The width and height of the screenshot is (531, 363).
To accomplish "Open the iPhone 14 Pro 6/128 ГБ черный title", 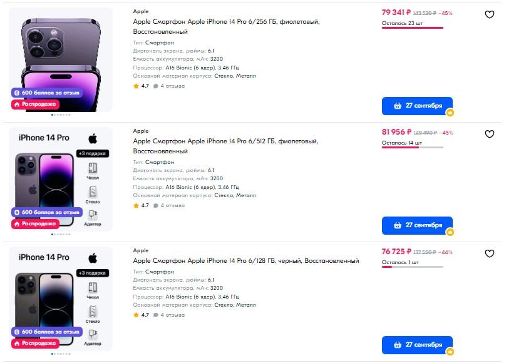I will click(x=246, y=260).
